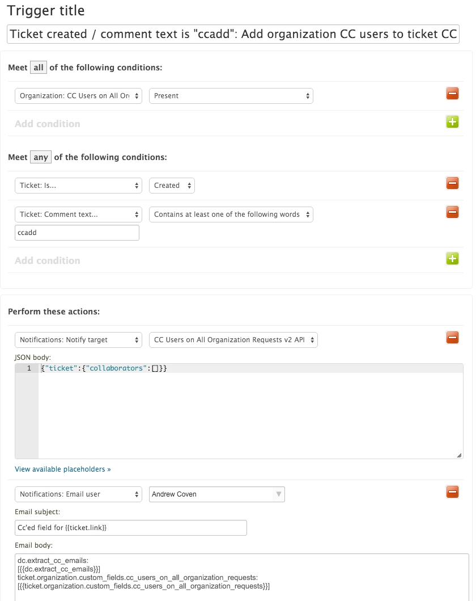Click the Email subject field
This screenshot has width=476, height=601.
tap(131, 528)
